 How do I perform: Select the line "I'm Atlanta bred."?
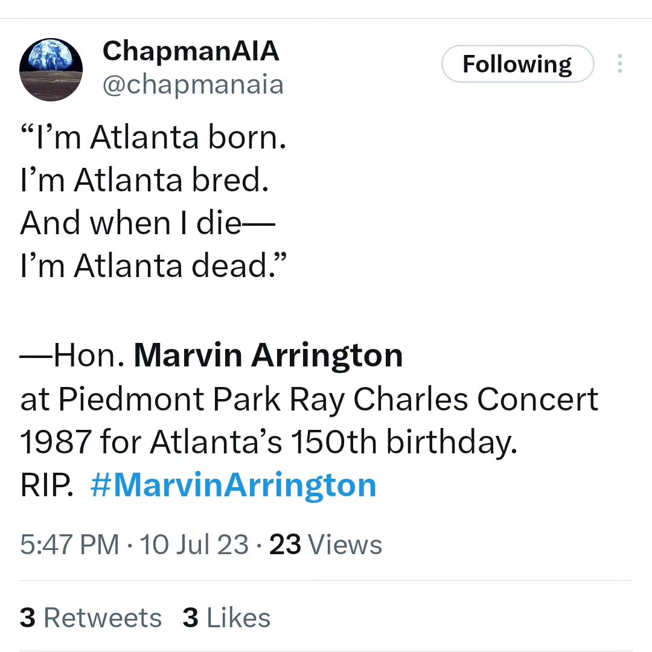144,181
